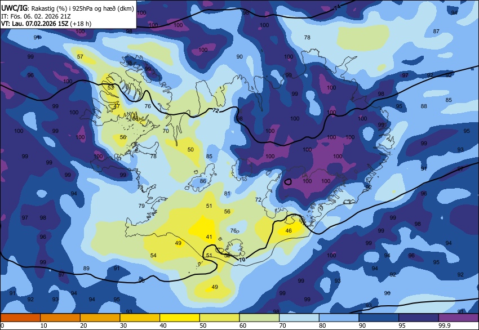Image resolution: width=479 pixels, height=330 pixels.
Task: Pick the 50–60 pale yellow legend swatch
Action: [219, 318]
